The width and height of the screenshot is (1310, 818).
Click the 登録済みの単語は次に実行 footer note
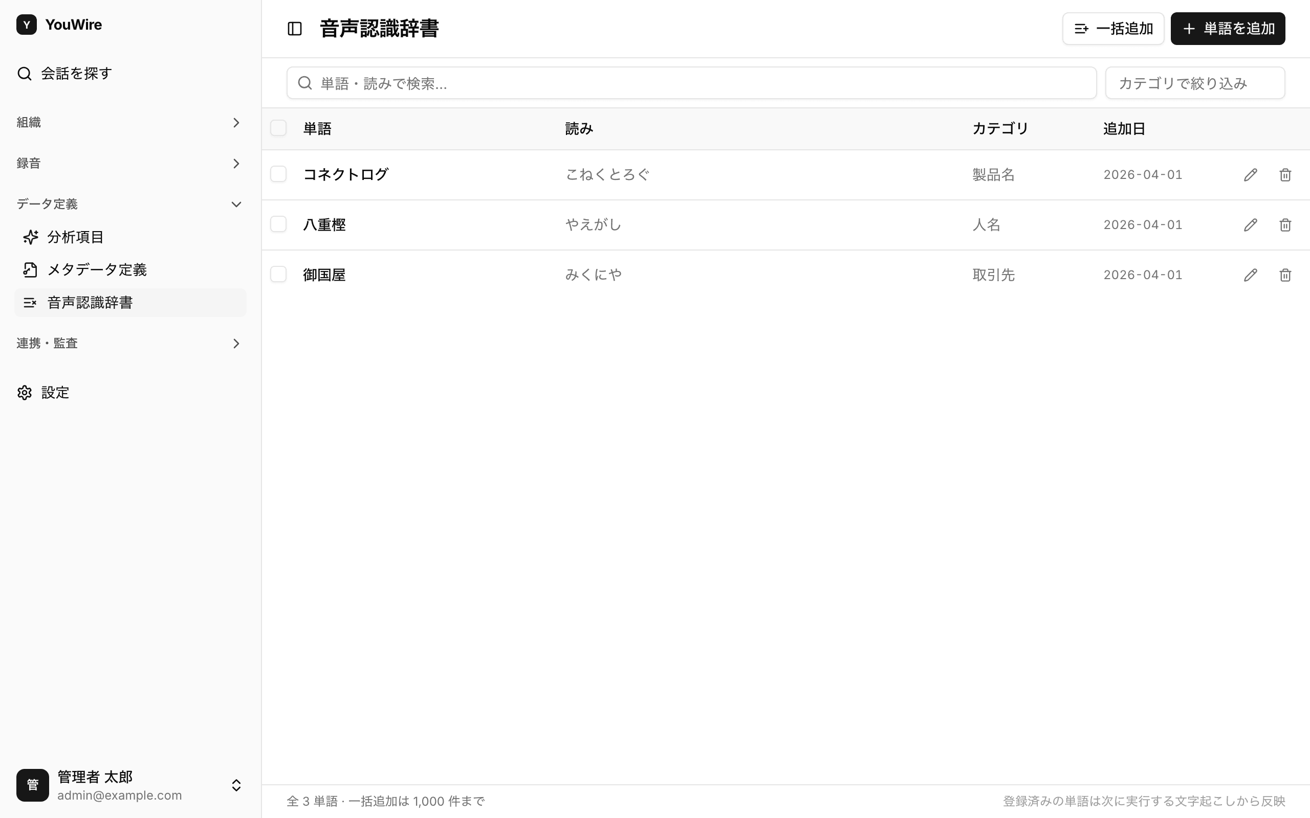pos(1144,801)
